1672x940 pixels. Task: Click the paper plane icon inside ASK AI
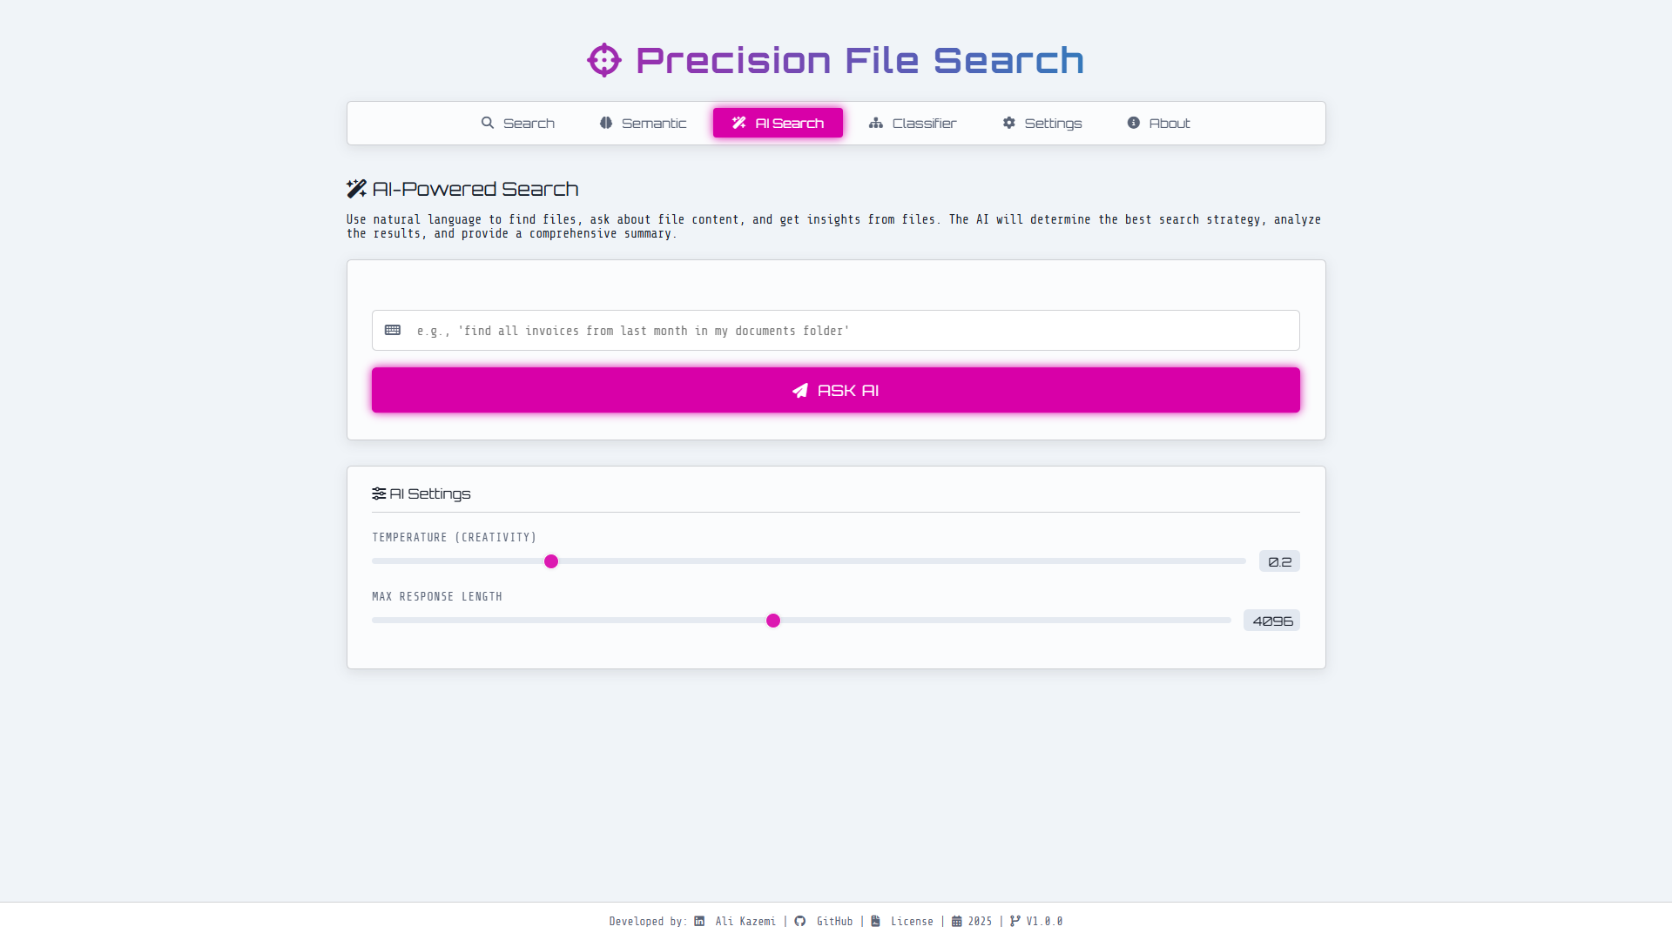(x=799, y=390)
